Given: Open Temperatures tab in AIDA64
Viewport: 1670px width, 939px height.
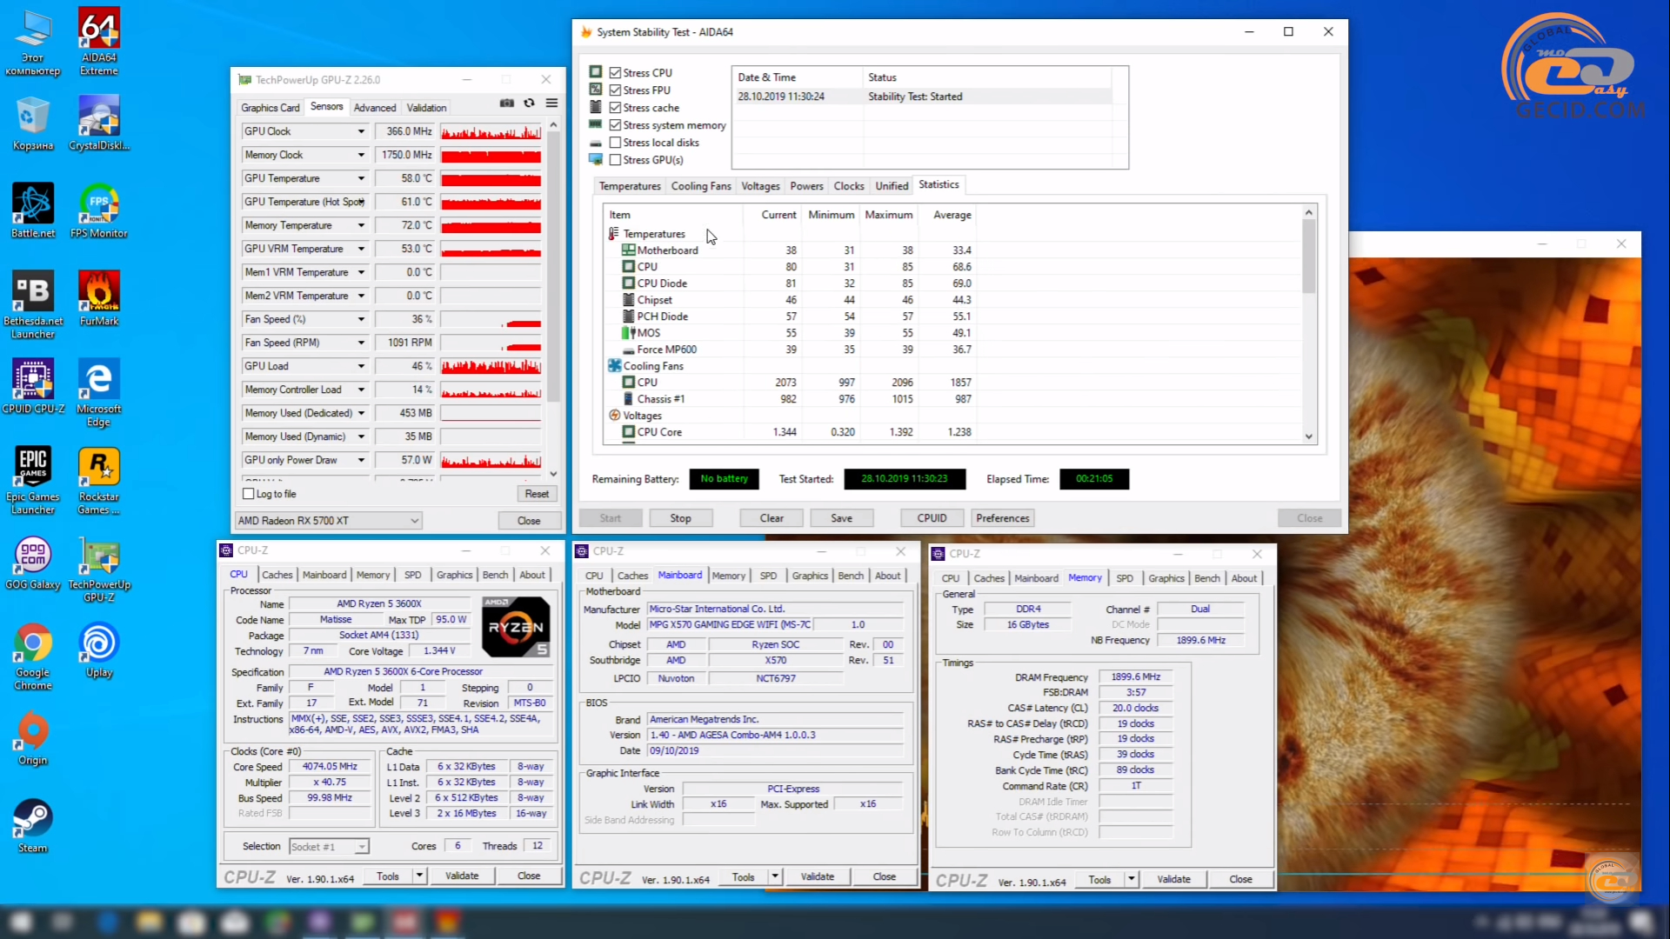Looking at the screenshot, I should [630, 186].
